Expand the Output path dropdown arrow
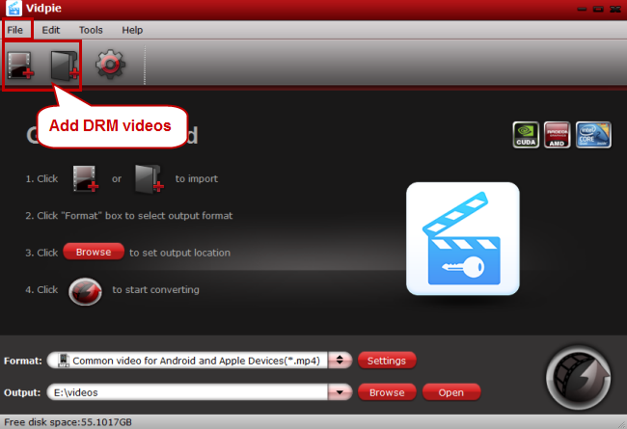The image size is (627, 429). (x=340, y=392)
